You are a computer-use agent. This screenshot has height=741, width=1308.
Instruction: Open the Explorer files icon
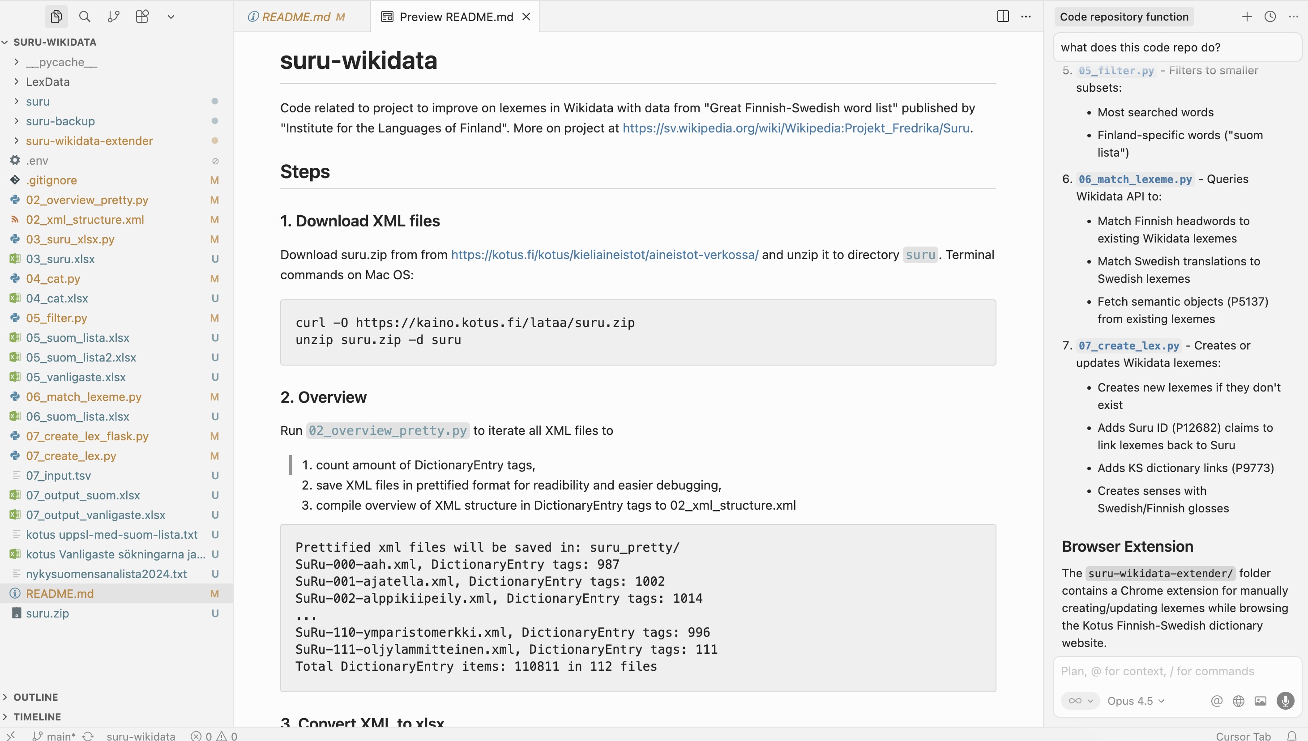pyautogui.click(x=56, y=16)
